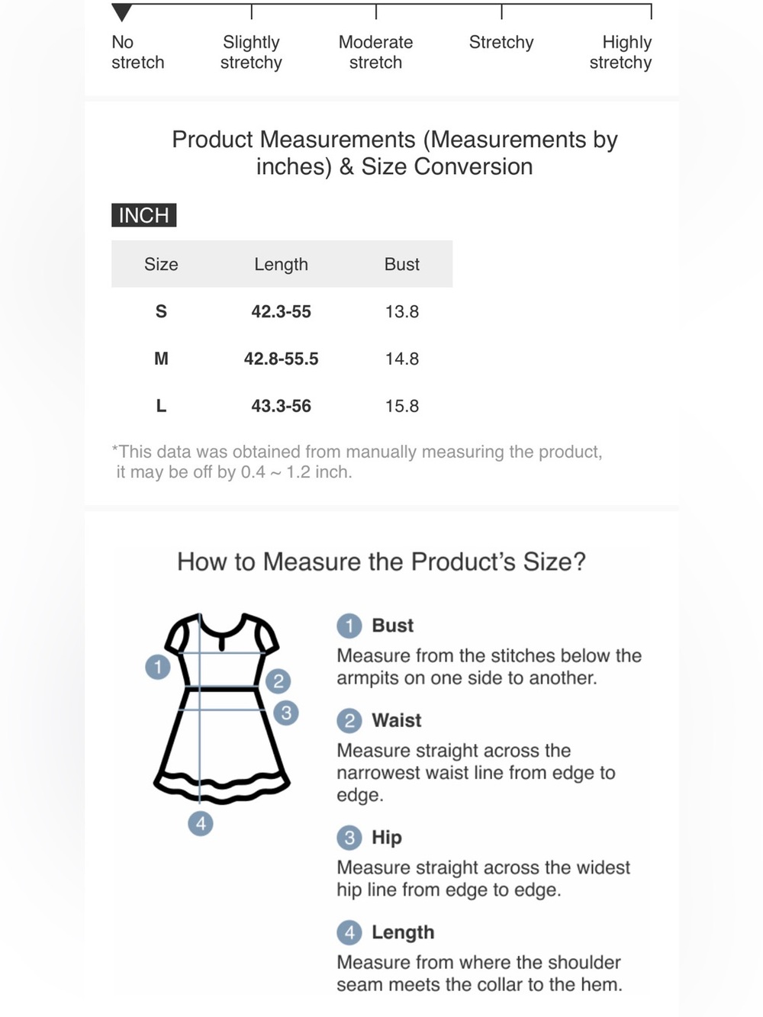
Task: Select the size M row
Action: tap(282, 359)
